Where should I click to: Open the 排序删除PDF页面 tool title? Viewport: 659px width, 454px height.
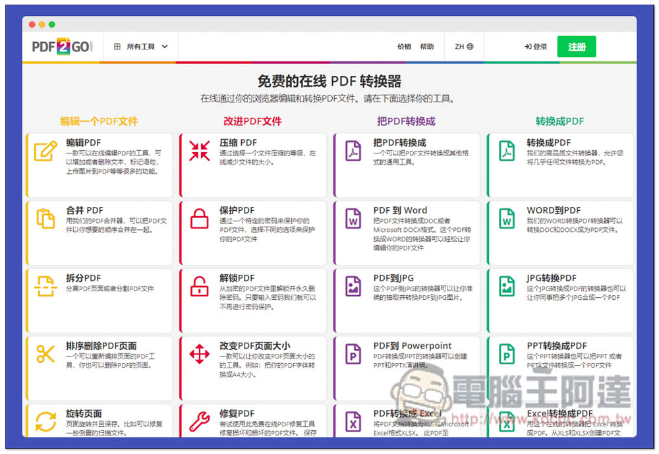pyautogui.click(x=101, y=346)
